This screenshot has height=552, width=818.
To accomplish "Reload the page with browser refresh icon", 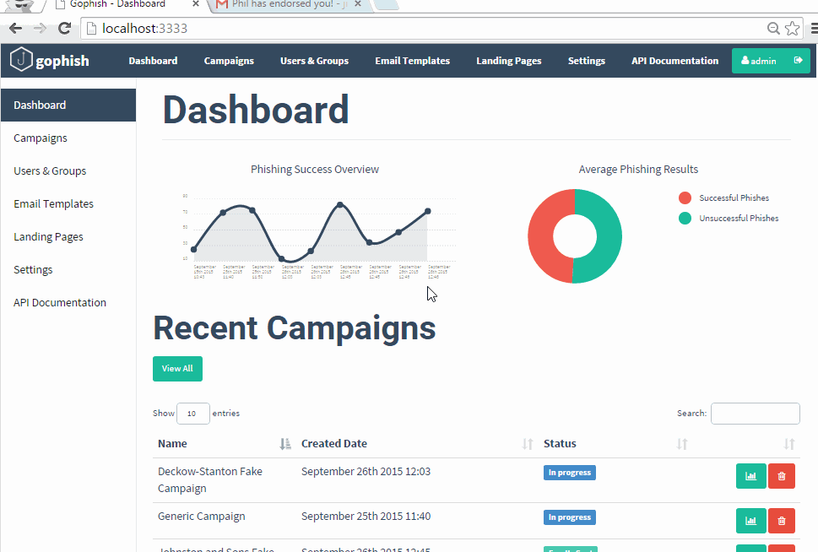I will (x=65, y=28).
